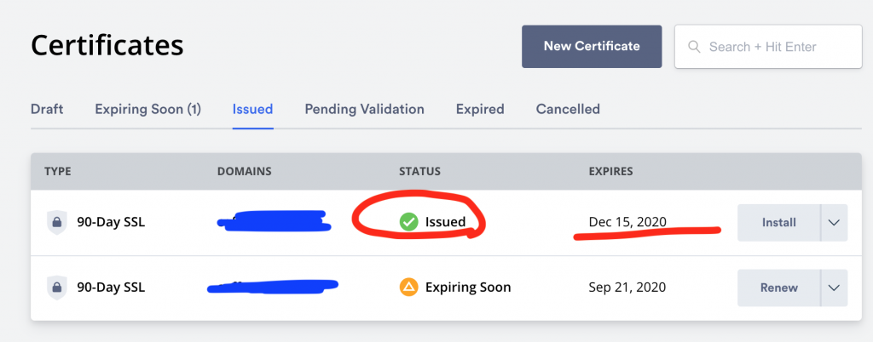
Task: Select the first 90-Day SSL row label
Action: click(x=111, y=223)
